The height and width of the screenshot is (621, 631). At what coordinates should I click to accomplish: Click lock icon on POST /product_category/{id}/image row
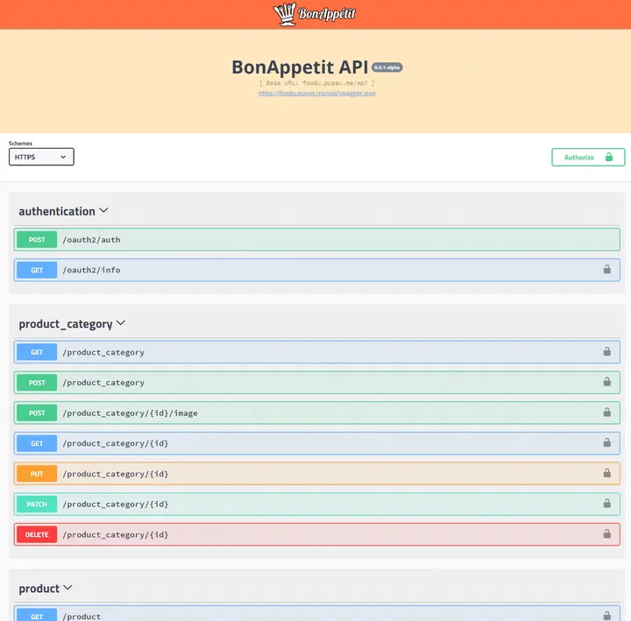606,413
